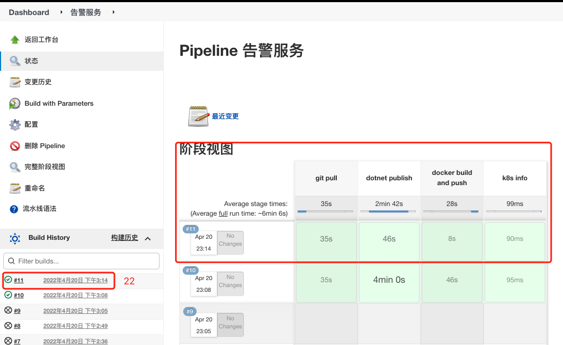Collapse the Build History panel chevron
The width and height of the screenshot is (563, 345).
pos(148,239)
